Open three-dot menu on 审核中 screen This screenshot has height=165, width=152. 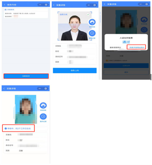point(40,89)
